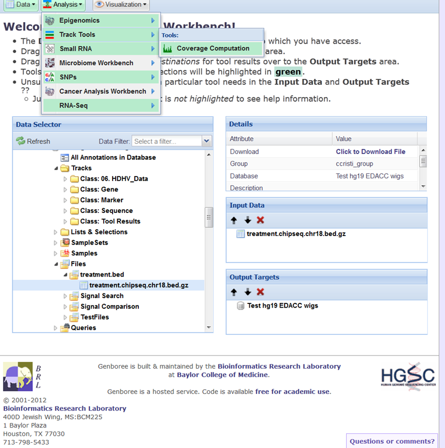Click the Click to Download File link
This screenshot has height=448, width=445.
pos(370,151)
